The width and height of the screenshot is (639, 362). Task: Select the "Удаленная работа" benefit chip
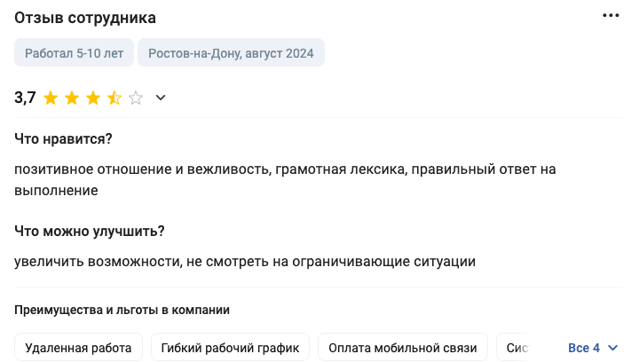[78, 348]
